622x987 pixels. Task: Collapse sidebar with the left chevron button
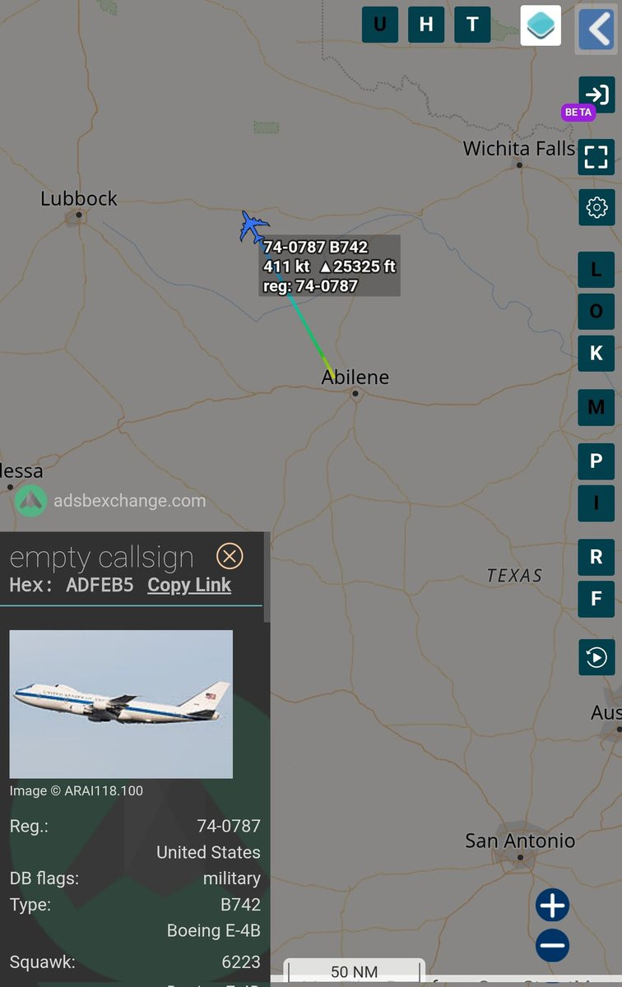(x=596, y=30)
